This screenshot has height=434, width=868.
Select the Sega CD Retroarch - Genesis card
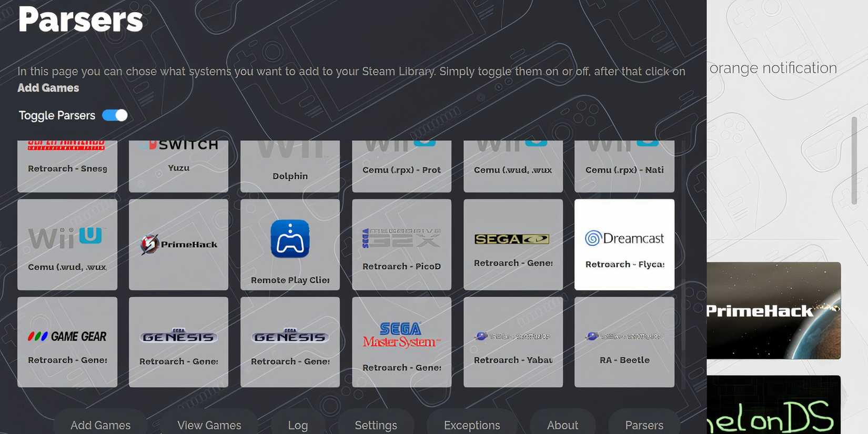pyautogui.click(x=513, y=245)
